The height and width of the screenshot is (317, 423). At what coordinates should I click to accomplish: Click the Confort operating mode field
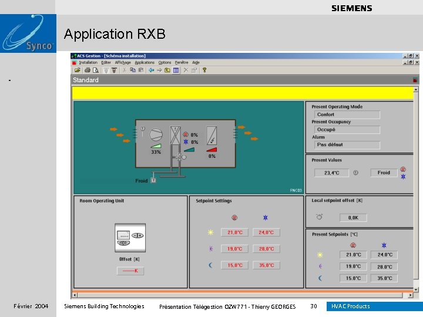[347, 114]
